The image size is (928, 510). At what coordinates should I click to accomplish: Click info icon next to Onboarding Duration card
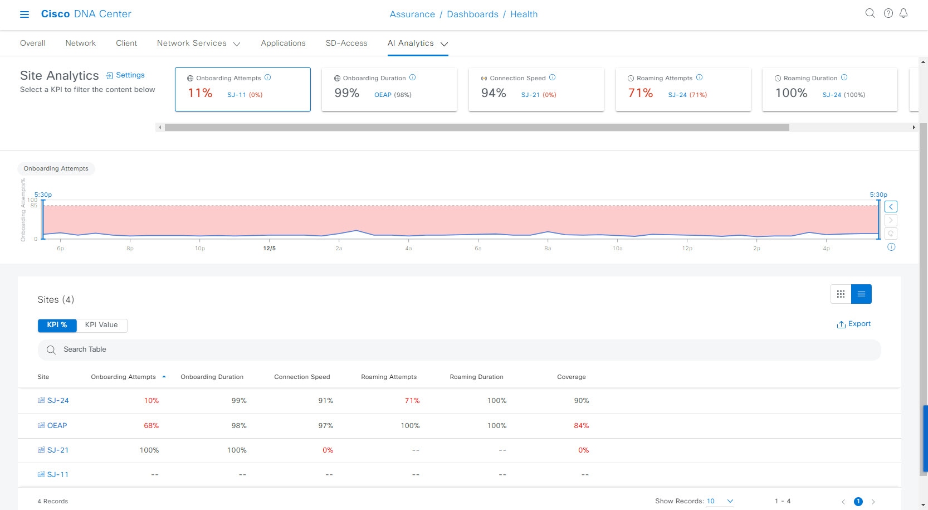pos(412,77)
